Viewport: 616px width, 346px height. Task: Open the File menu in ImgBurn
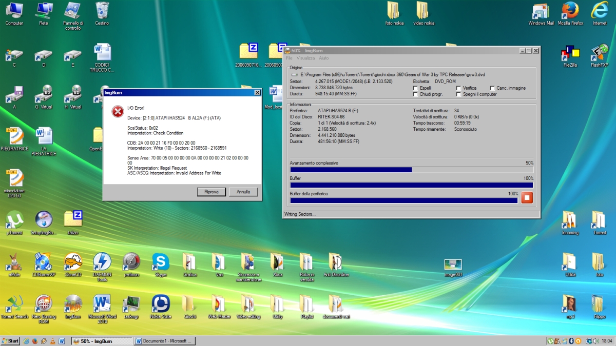(x=289, y=58)
